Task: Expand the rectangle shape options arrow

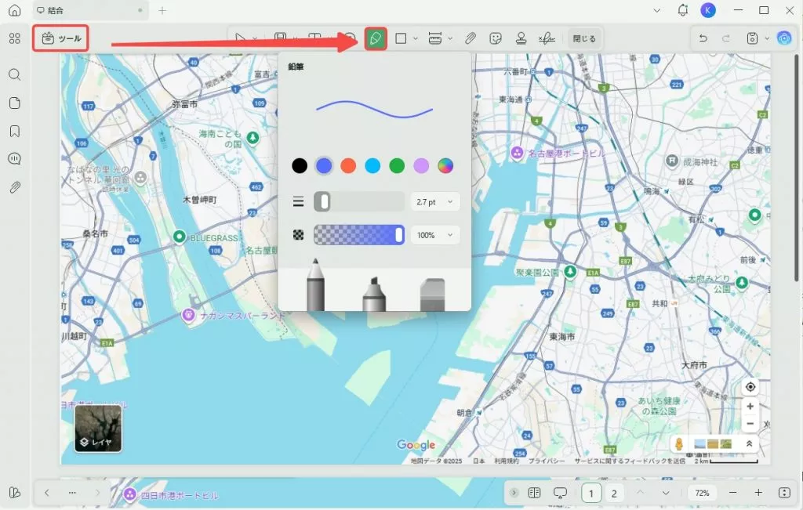Action: click(x=416, y=38)
